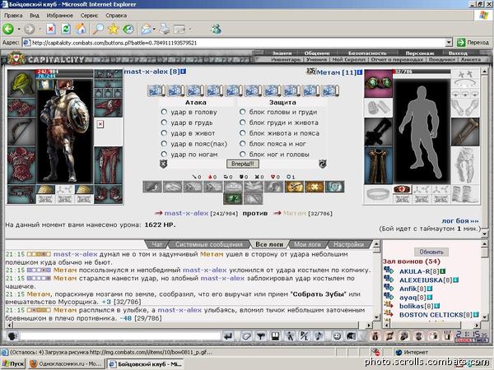Open the Forward button dropdown arrow
The width and height of the screenshot is (494, 370).
(40, 30)
